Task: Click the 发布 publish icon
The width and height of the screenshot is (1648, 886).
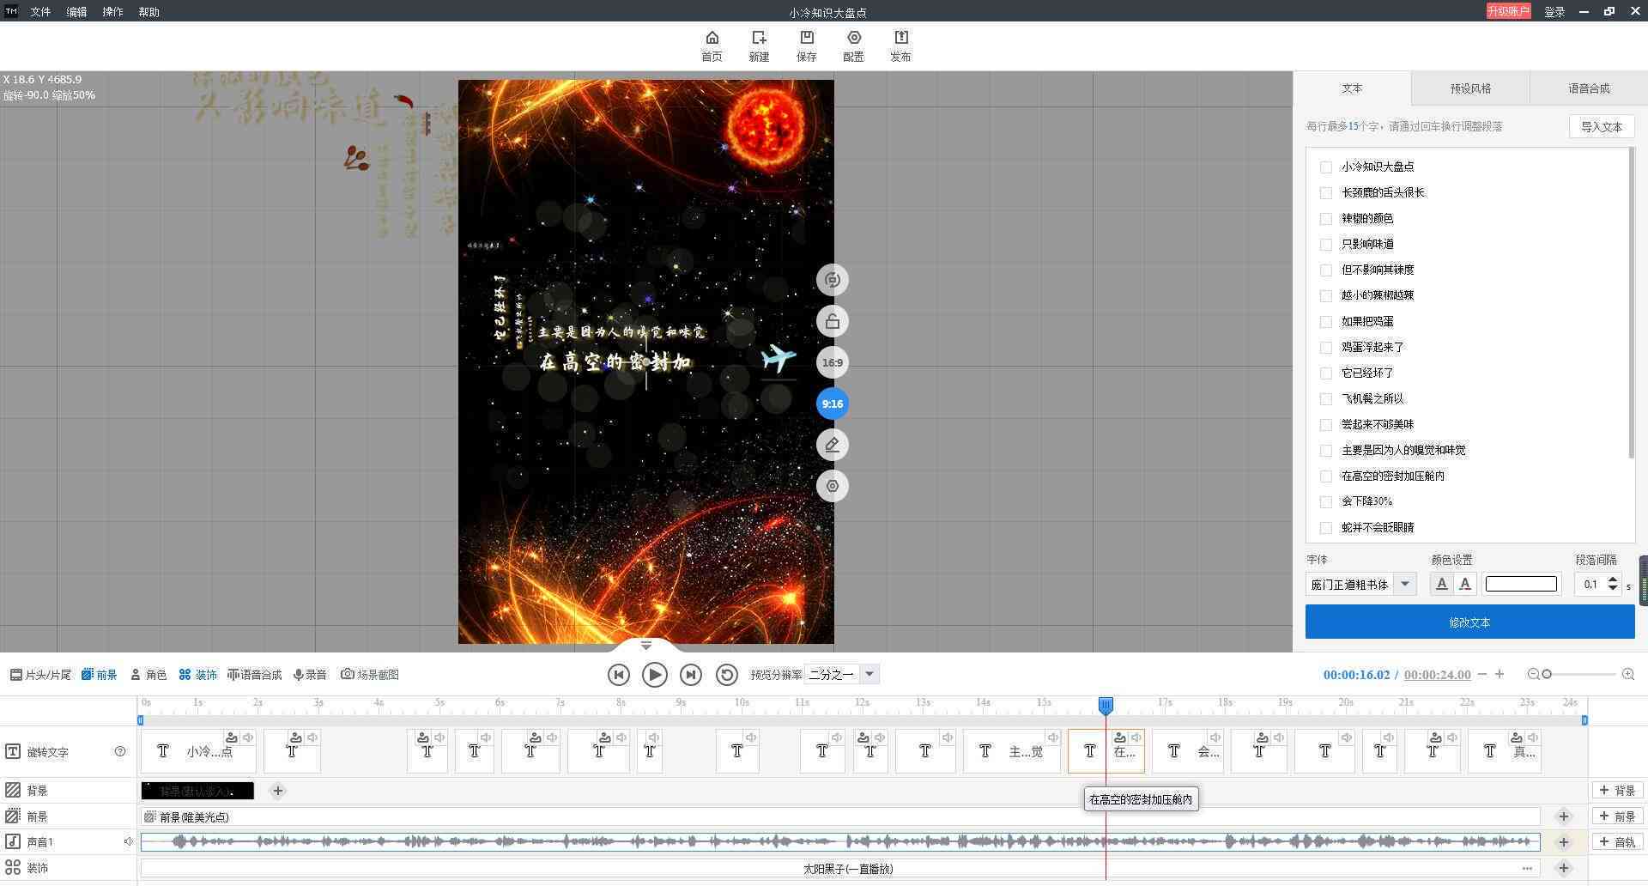Action: [900, 46]
